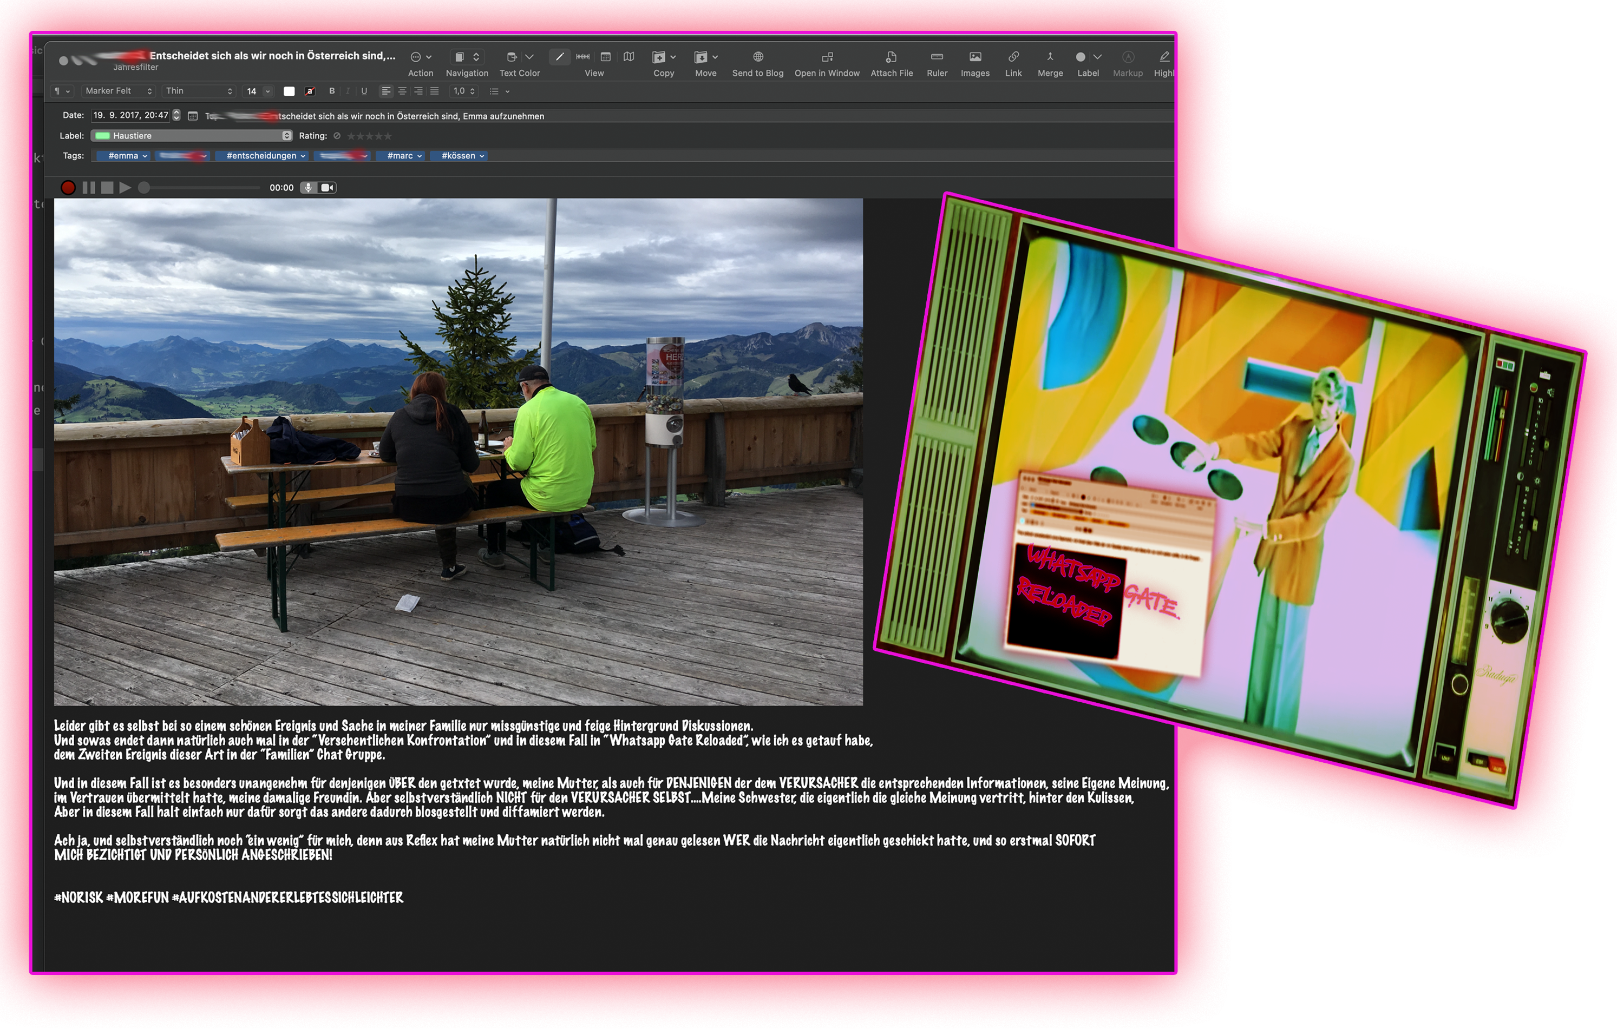Click the Copy folder icon

pos(659,57)
